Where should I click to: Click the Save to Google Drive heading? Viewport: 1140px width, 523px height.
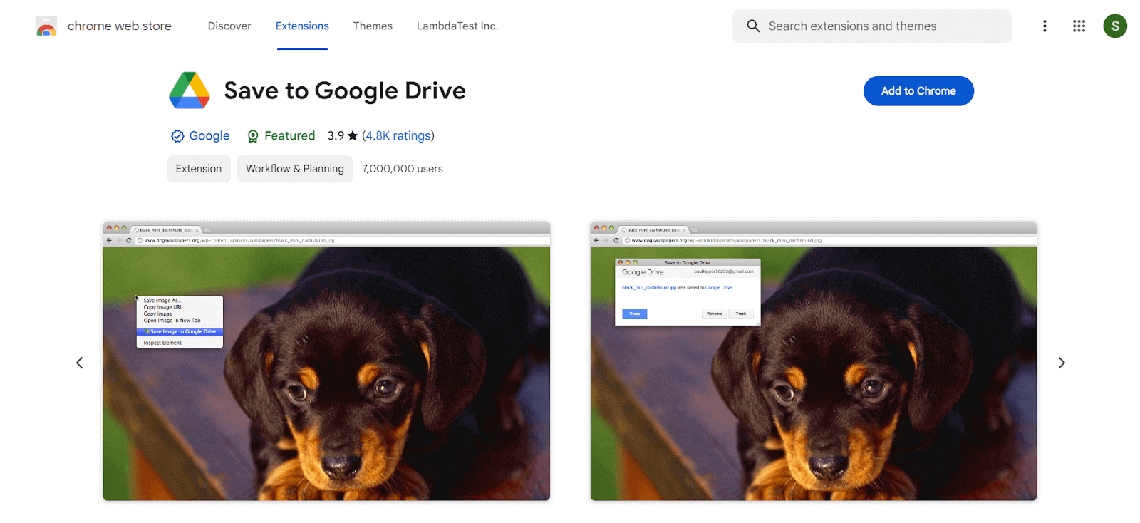tap(345, 91)
